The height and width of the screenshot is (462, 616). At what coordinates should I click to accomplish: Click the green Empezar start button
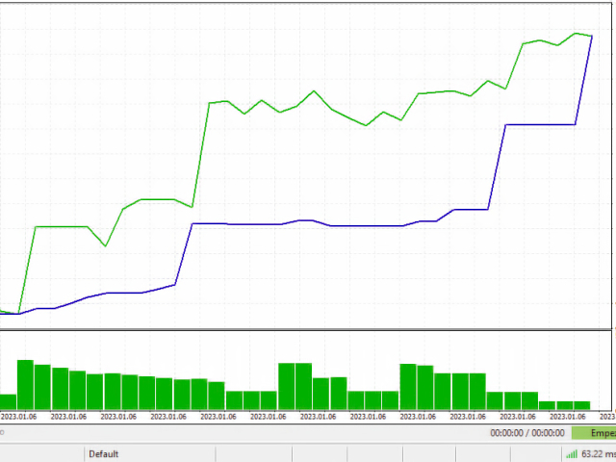pos(594,433)
